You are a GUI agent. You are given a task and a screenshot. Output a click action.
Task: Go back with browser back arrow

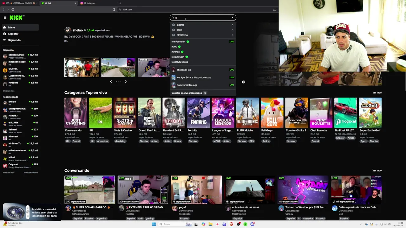point(3,9)
